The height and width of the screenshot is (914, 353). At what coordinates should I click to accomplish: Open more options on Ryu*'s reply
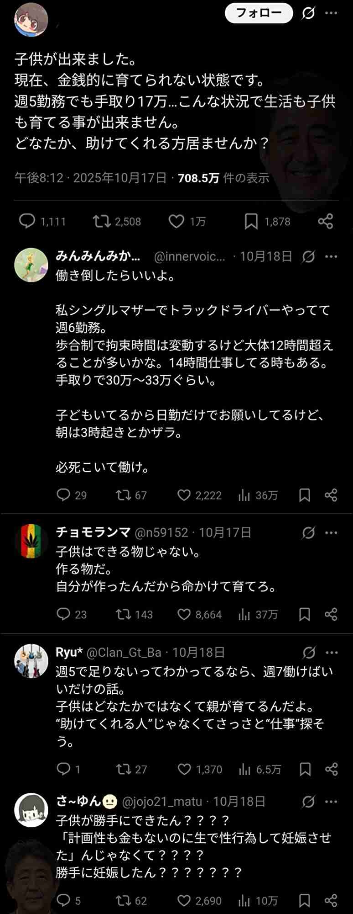click(331, 653)
